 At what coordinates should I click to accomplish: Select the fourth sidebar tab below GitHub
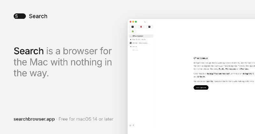pyautogui.click(x=141, y=47)
